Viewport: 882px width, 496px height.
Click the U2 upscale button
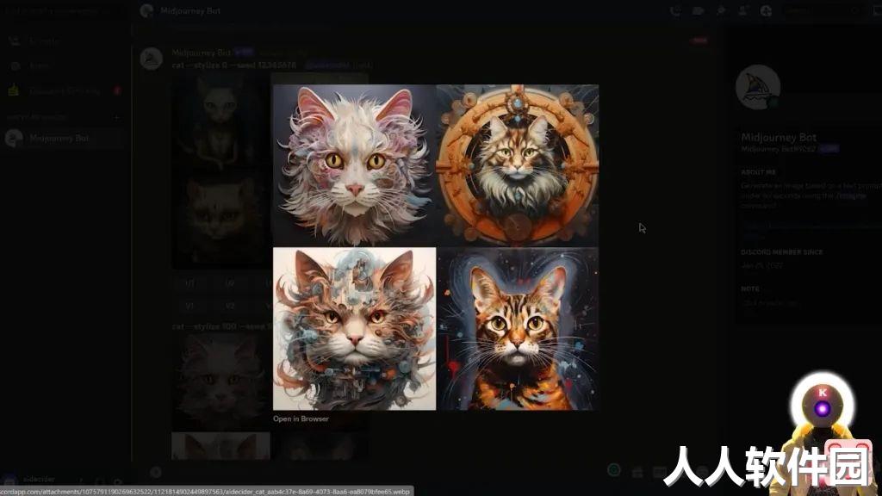[x=230, y=283]
